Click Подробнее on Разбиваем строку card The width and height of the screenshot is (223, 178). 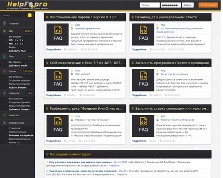tap(54, 141)
